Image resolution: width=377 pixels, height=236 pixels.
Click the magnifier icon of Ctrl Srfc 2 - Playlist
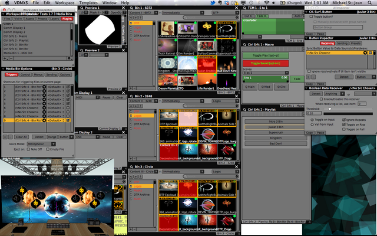coord(244,110)
